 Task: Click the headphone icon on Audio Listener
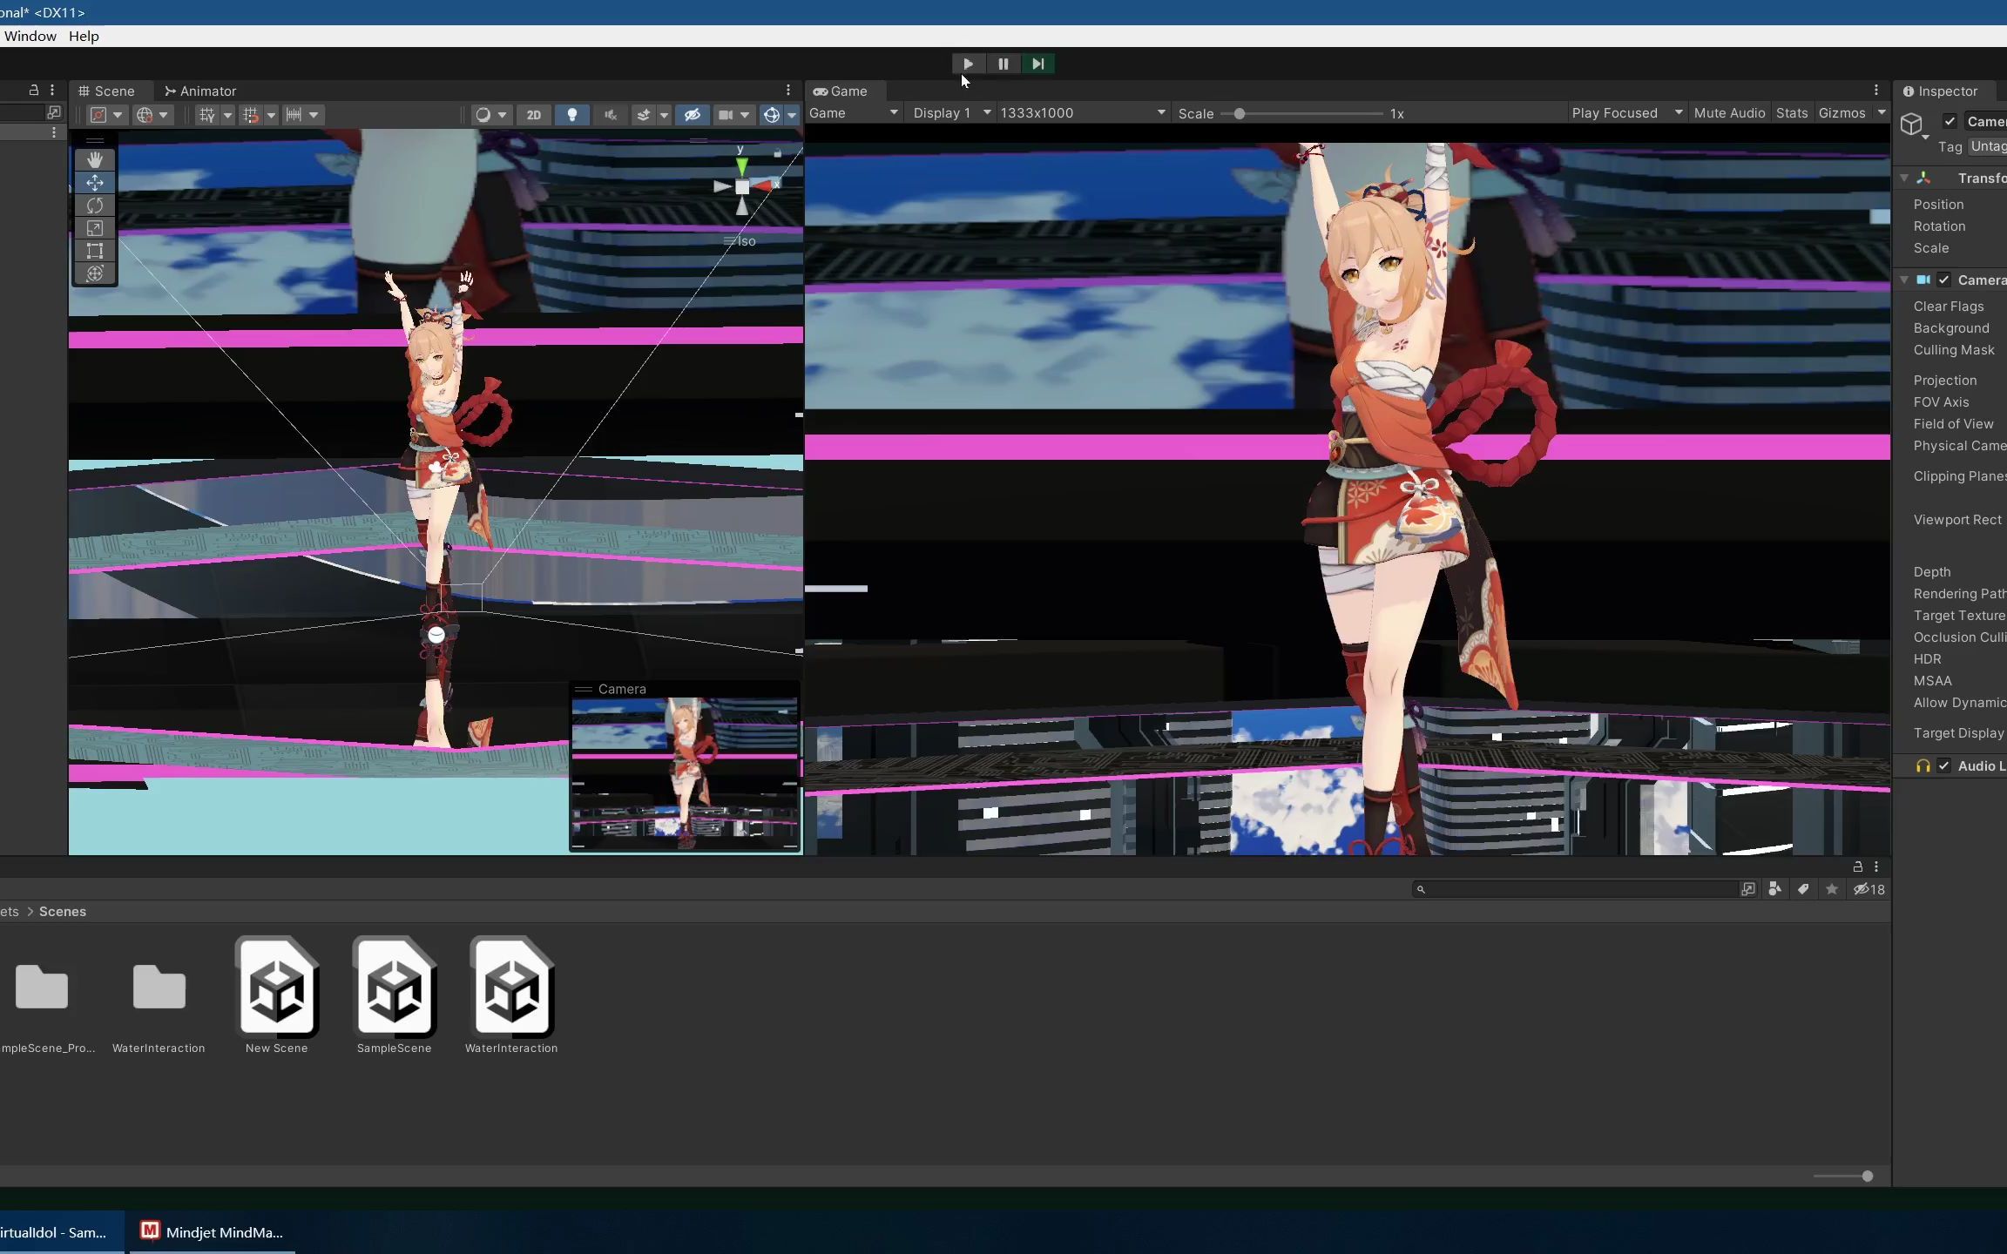tap(1925, 765)
